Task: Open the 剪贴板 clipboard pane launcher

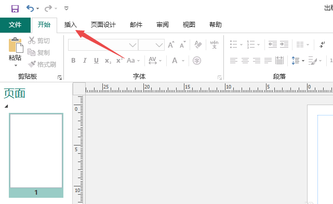Action: tap(60, 78)
